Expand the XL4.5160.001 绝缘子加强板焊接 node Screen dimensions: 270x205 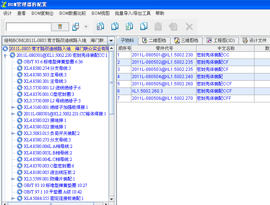13,107
